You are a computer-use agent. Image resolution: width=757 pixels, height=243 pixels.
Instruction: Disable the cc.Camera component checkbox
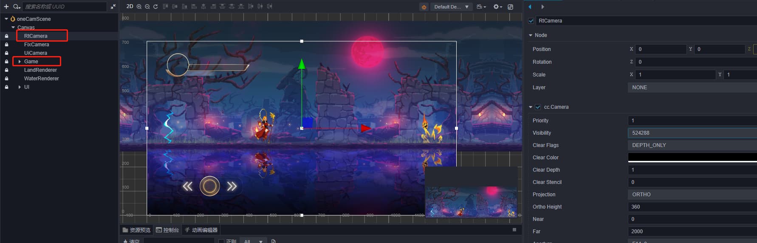coord(538,107)
